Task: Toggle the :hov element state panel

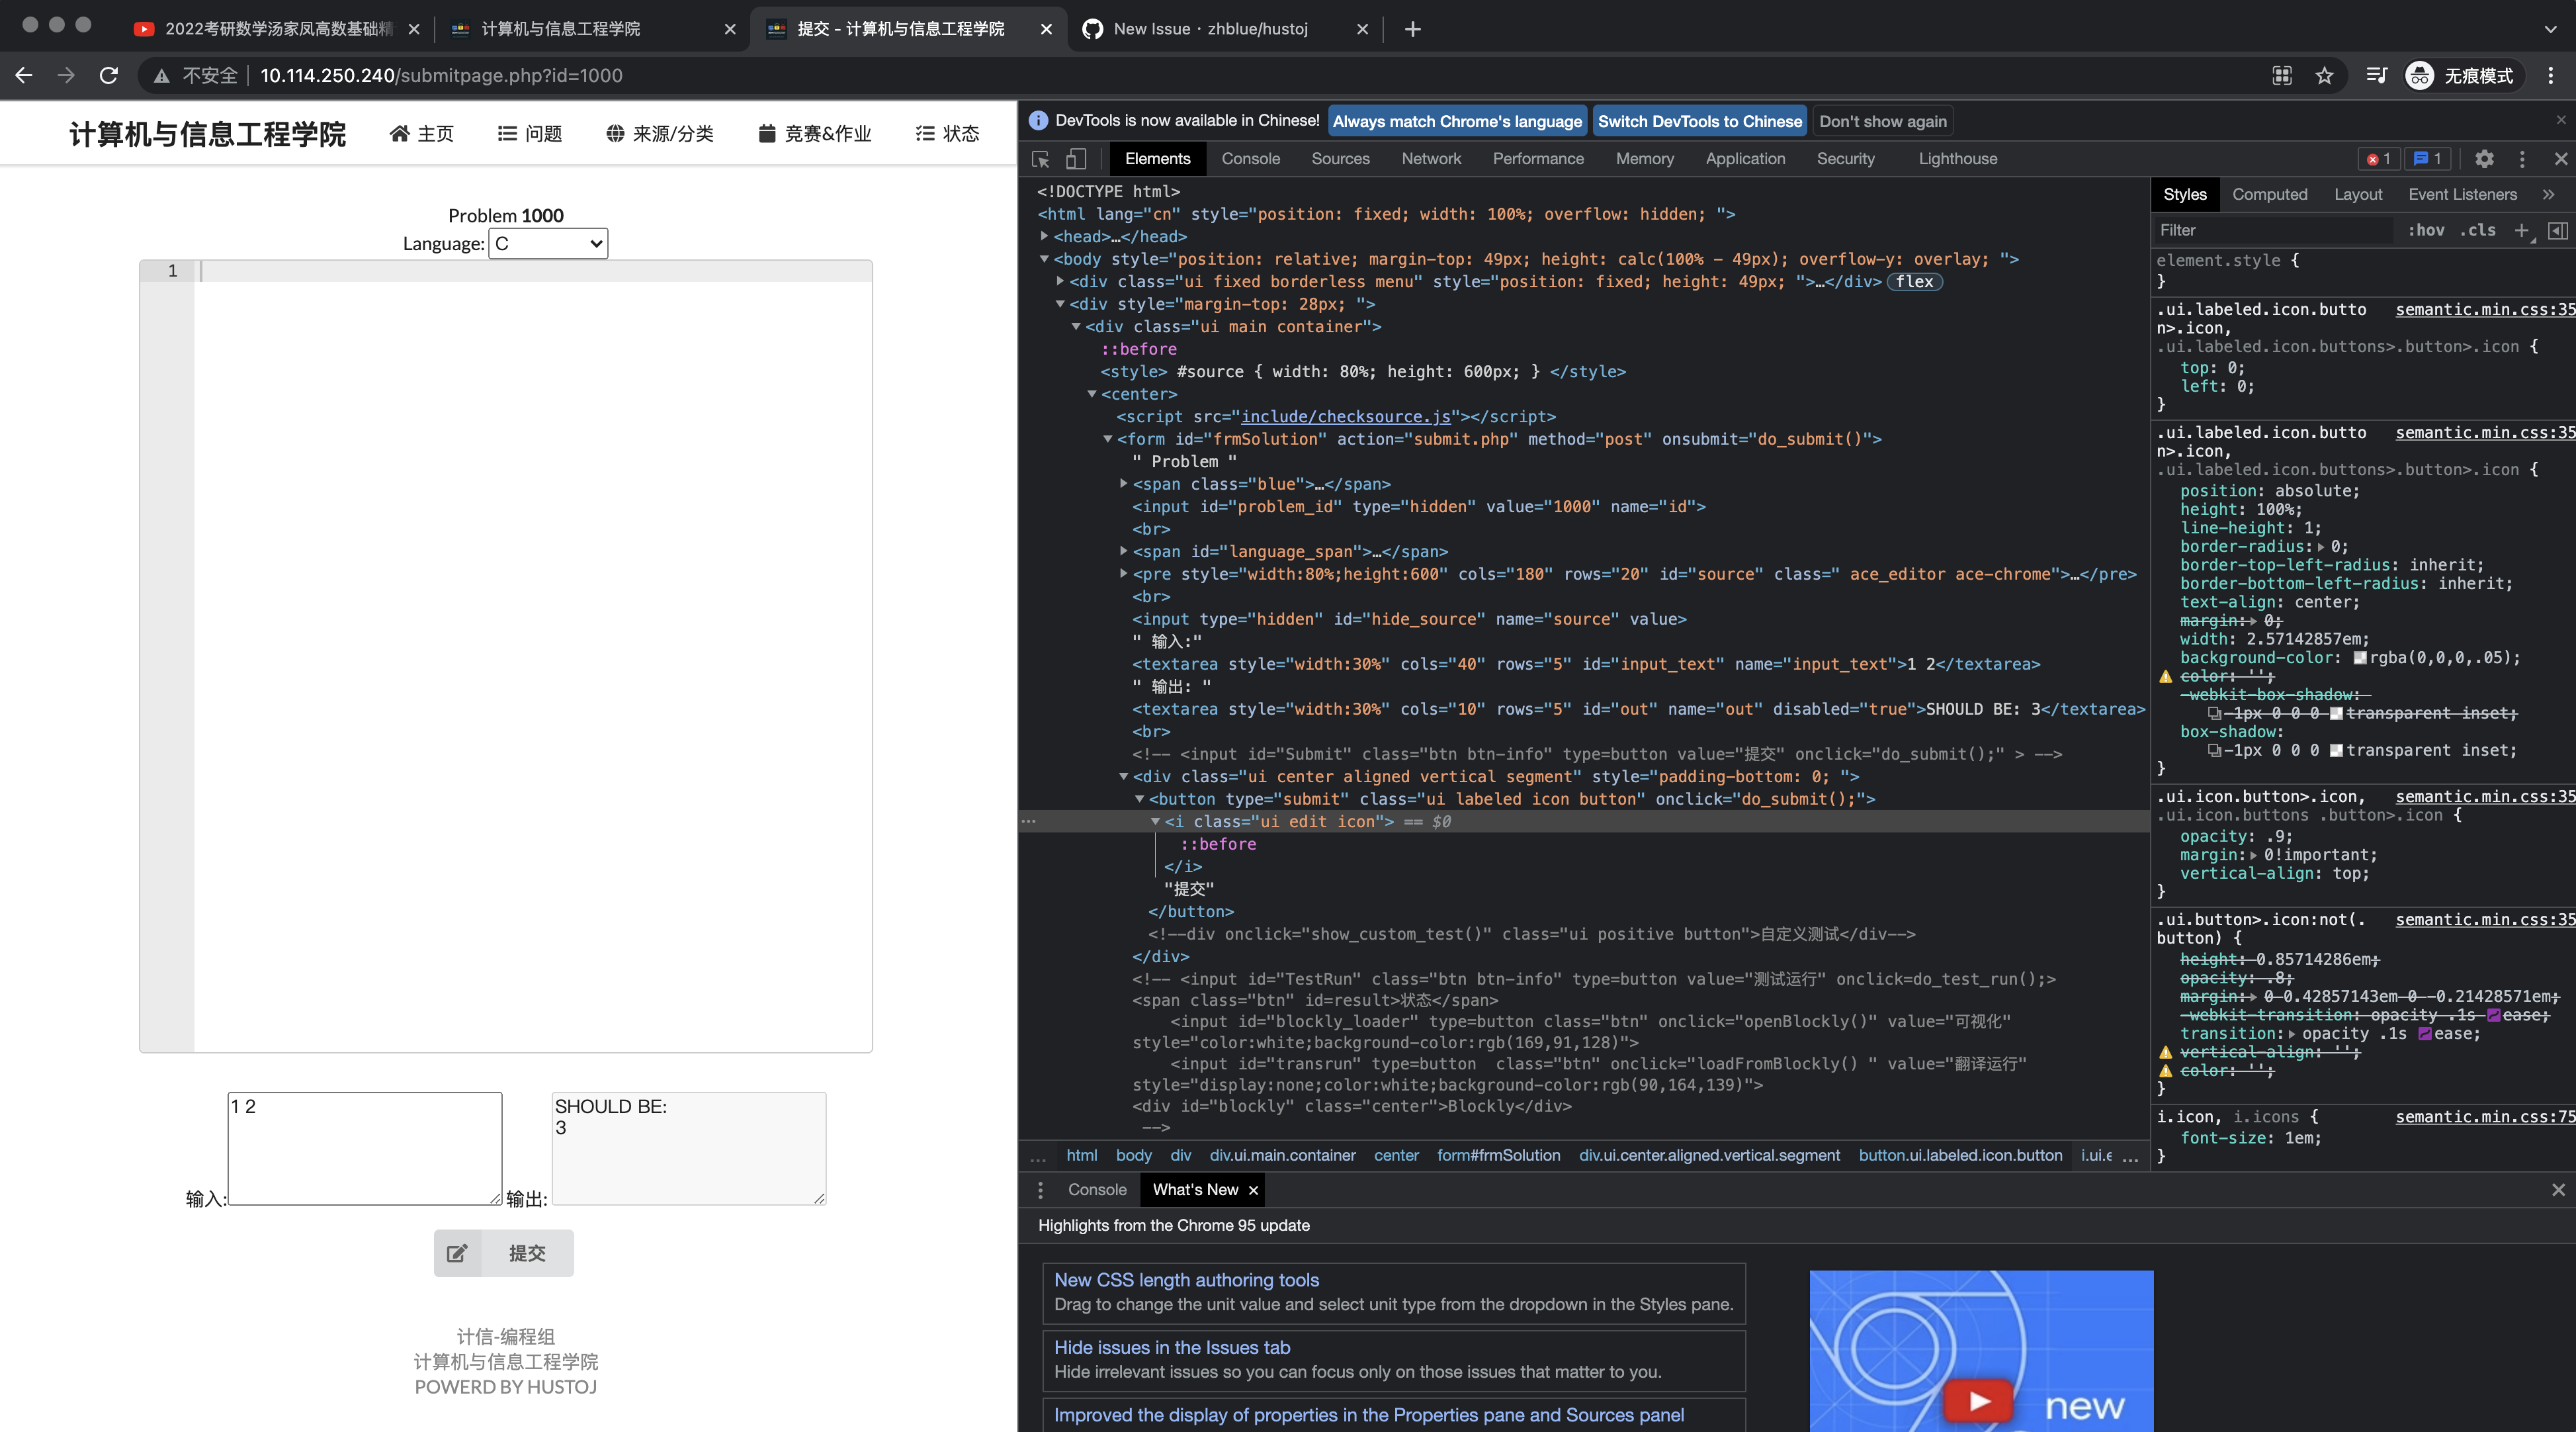Action: click(2426, 230)
